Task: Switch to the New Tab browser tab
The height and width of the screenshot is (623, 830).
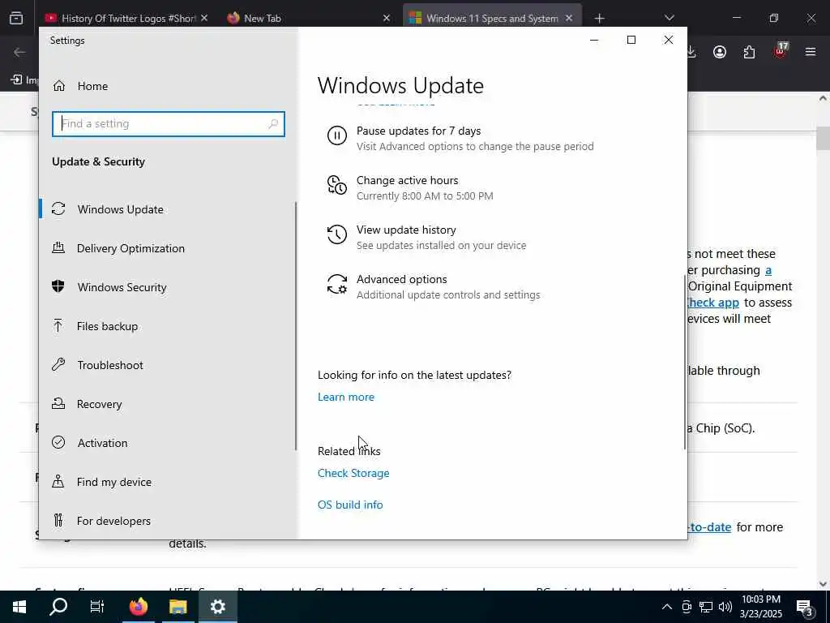Action: point(307,18)
